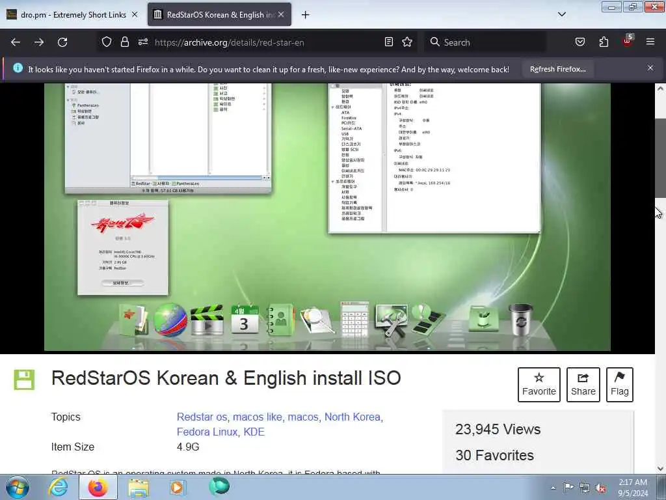The height and width of the screenshot is (500, 666).
Task: Reload the current page
Action: click(x=62, y=42)
